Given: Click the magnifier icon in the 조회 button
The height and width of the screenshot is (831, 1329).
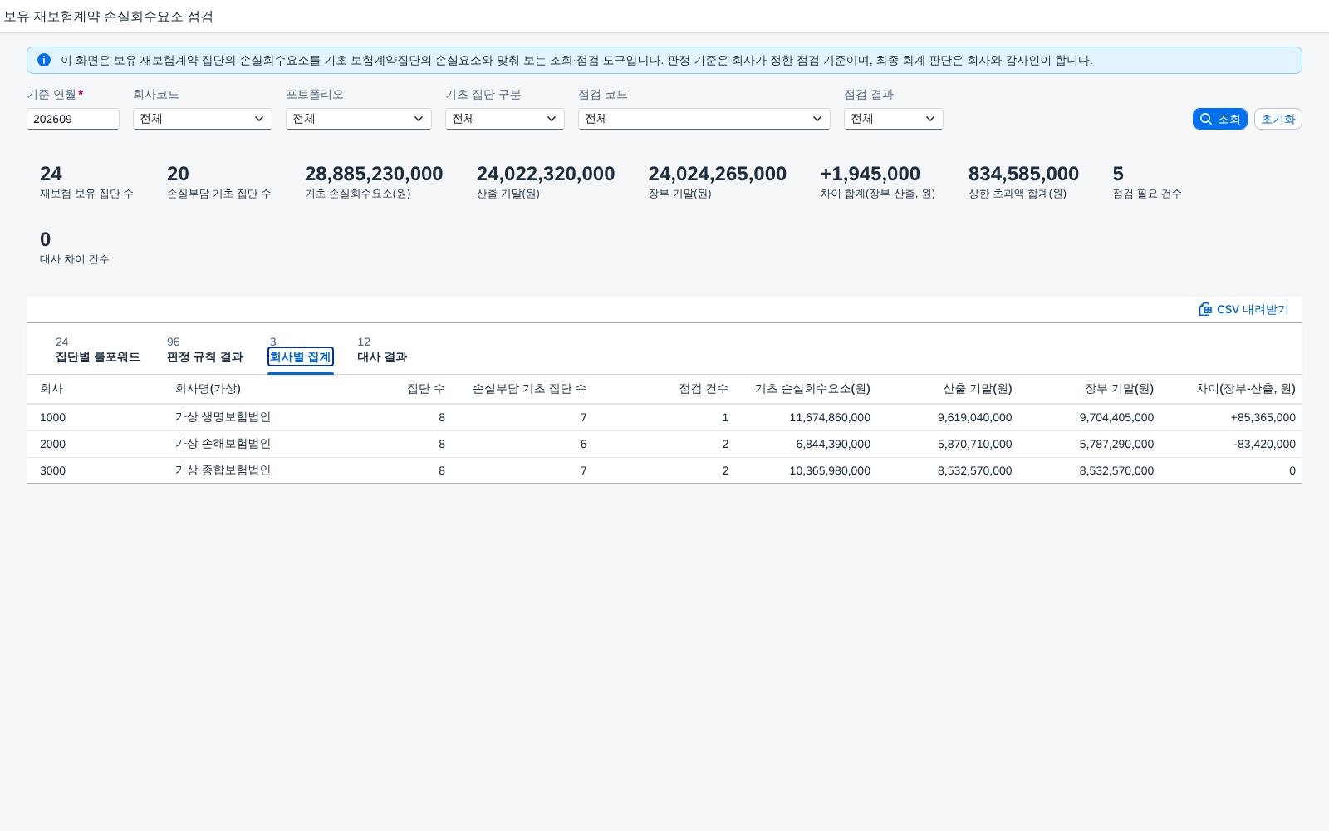Looking at the screenshot, I should [1206, 119].
